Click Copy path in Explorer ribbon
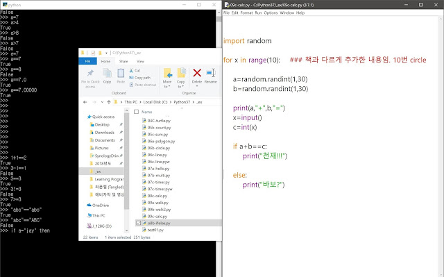This screenshot has height=277, width=444. (139, 78)
